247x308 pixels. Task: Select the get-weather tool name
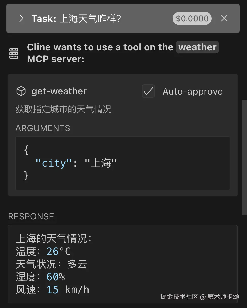tap(59, 91)
